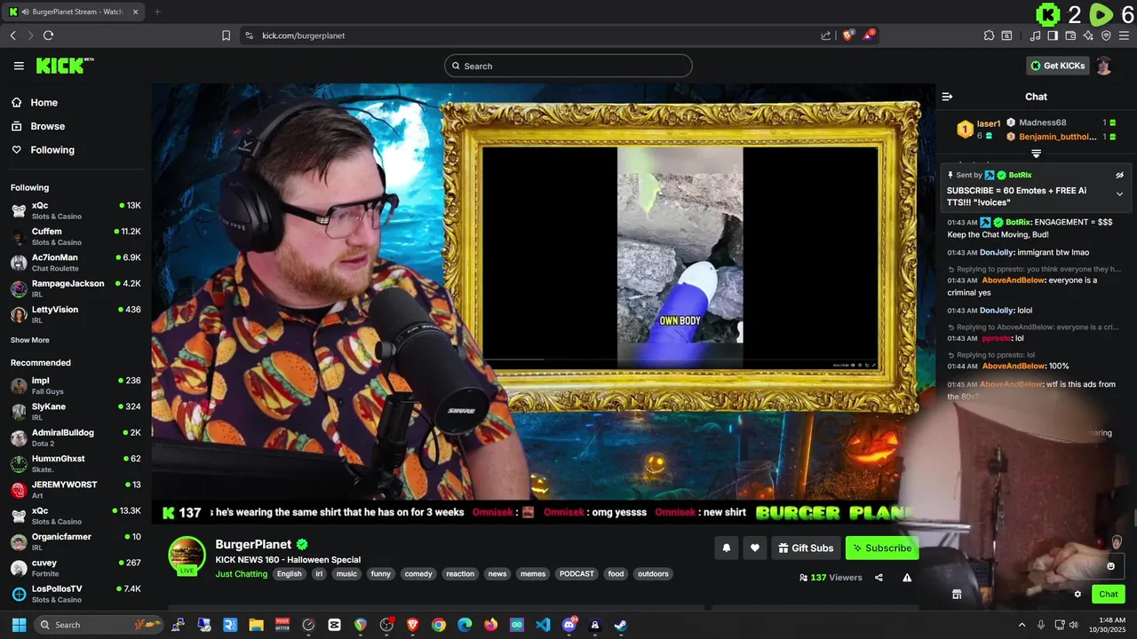This screenshot has width=1137, height=639.
Task: Open the Kick hamburger sidebar menu
Action: tap(19, 66)
